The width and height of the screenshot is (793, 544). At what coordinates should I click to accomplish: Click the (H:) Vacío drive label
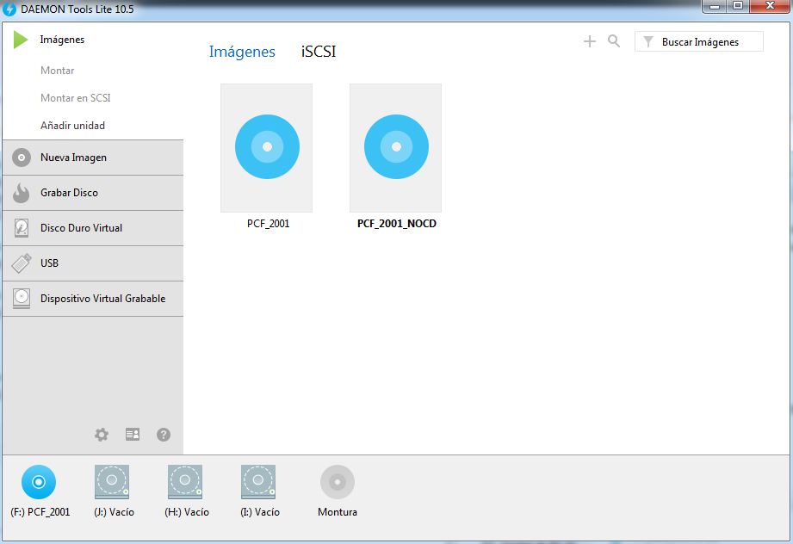point(187,511)
